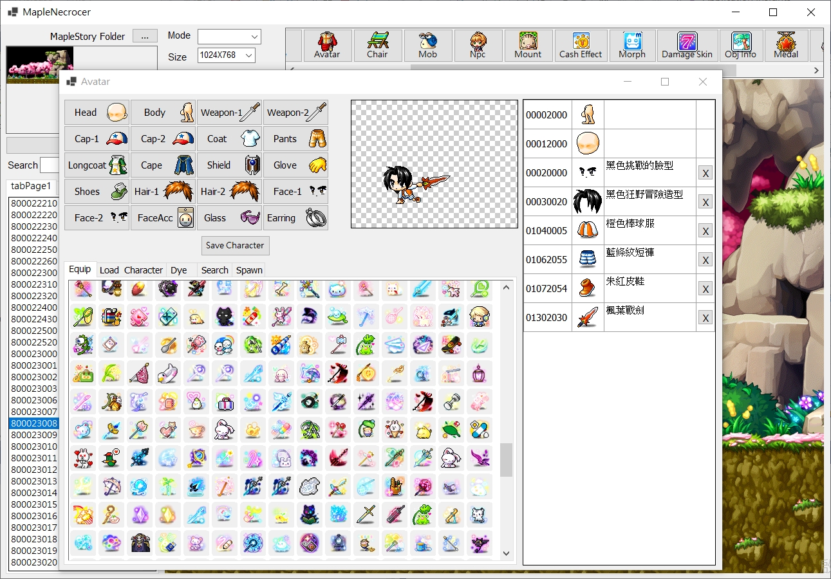The height and width of the screenshot is (579, 831).
Task: Open the Obj Info tool
Action: (x=740, y=45)
